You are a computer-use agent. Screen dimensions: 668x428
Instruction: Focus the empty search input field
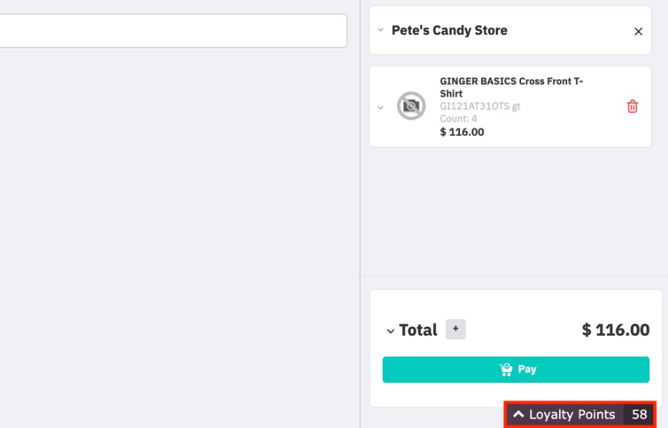[173, 31]
